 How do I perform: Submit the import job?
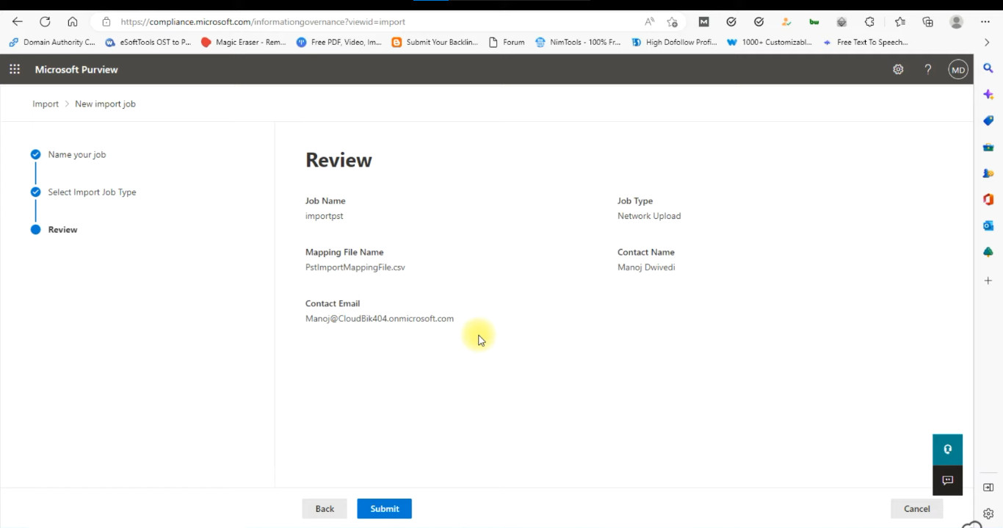(x=384, y=509)
